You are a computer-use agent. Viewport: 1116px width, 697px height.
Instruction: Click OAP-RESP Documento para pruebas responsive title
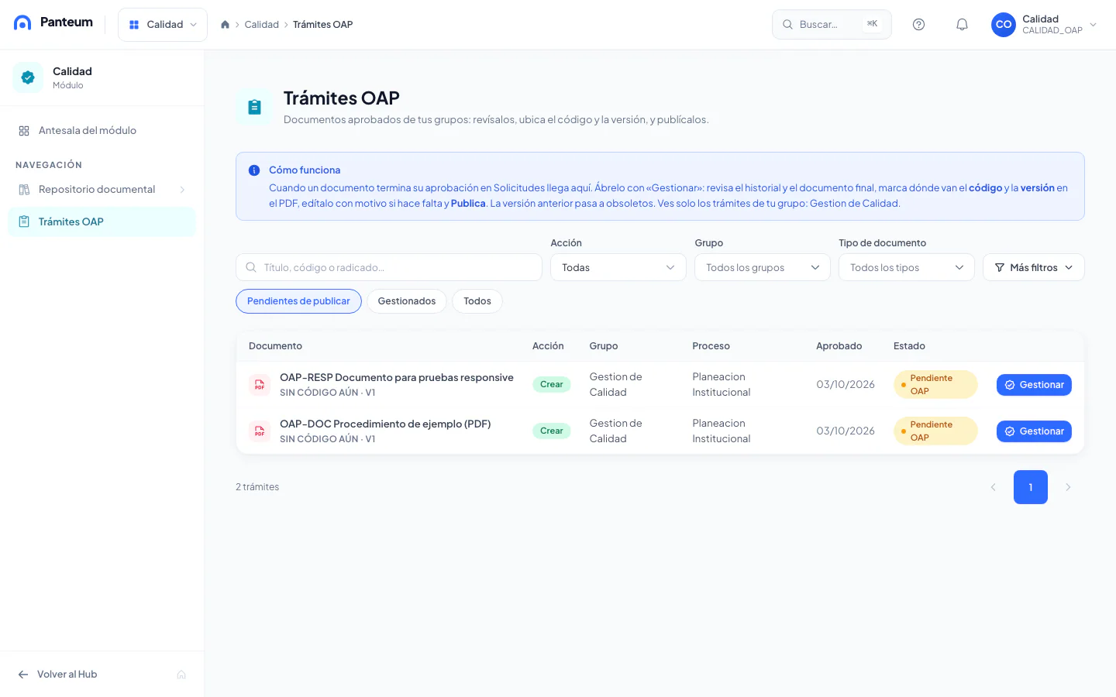[x=397, y=377]
